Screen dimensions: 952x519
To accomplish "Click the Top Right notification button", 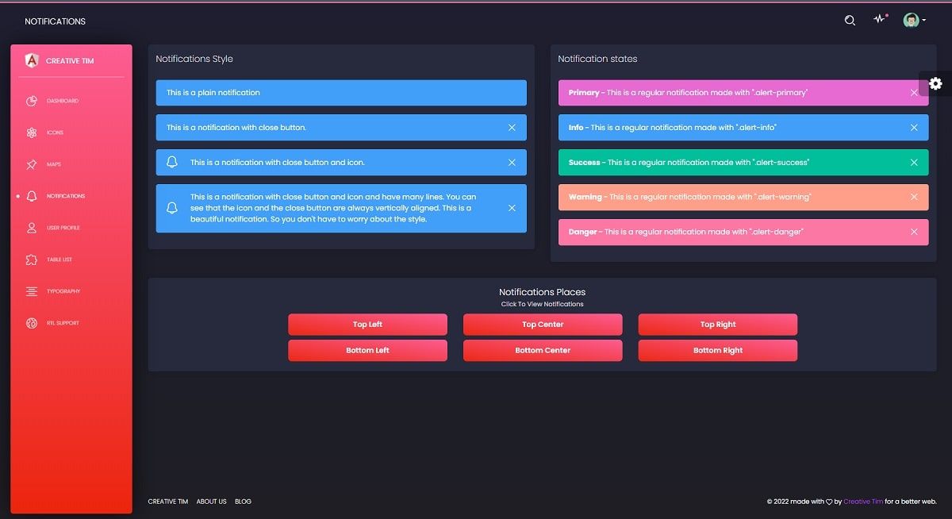I will (x=717, y=325).
